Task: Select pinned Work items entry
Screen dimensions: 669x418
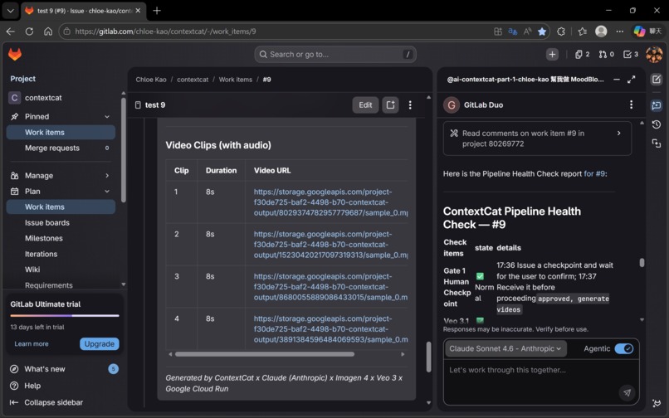Action: click(x=61, y=132)
